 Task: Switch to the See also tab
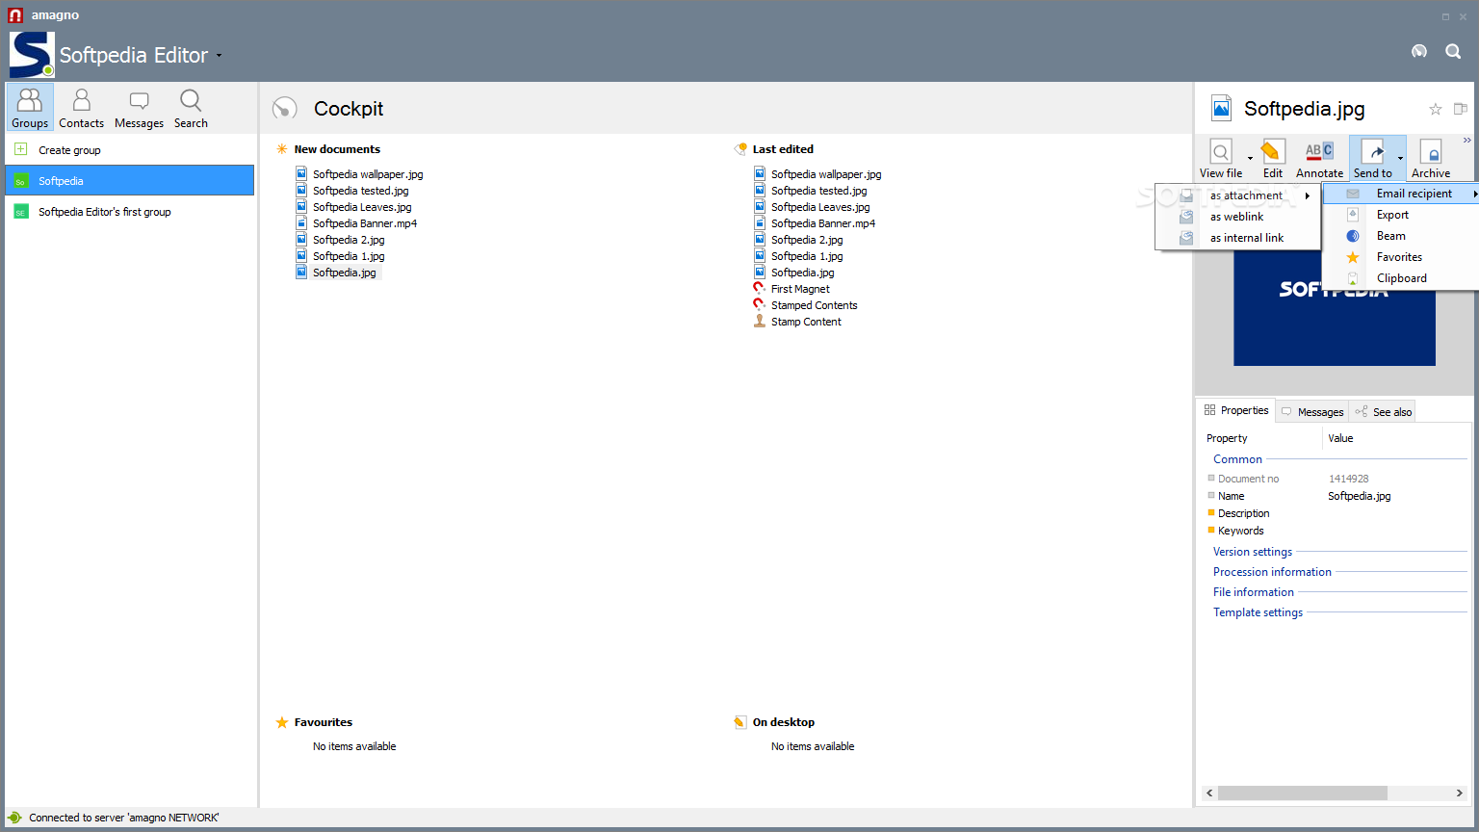point(1384,412)
